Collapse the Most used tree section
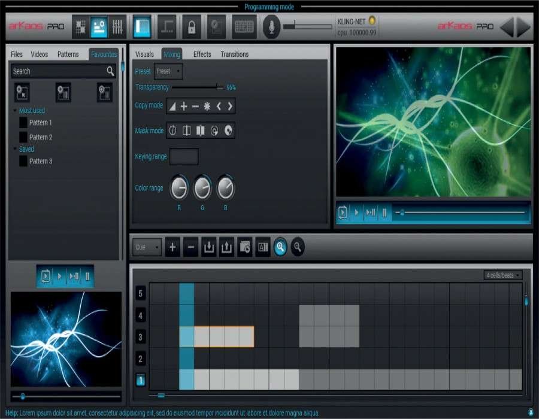Screen dimensions: 539x419 point(16,111)
